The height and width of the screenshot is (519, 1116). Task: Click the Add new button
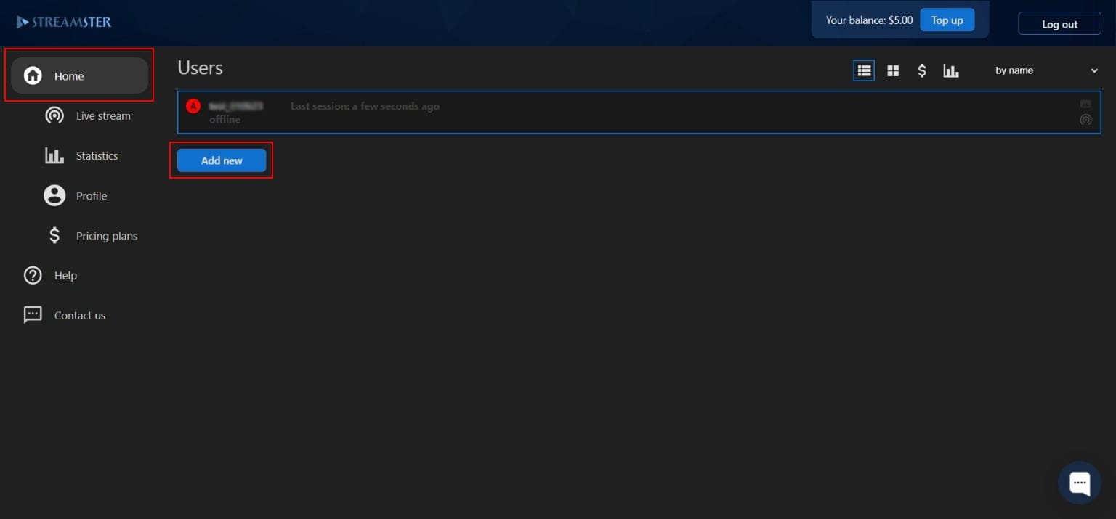pos(222,160)
